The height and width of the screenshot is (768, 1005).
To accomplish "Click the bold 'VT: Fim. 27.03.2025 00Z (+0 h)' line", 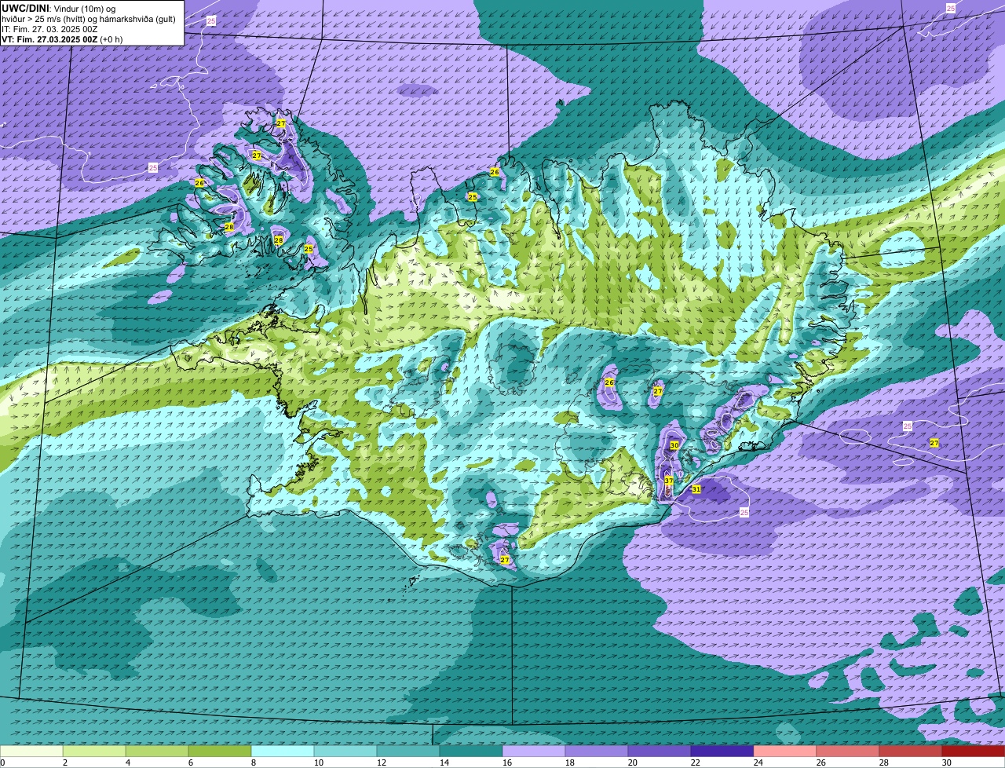I will pos(62,38).
